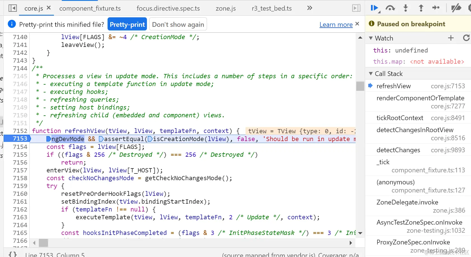Select detectChangesInRootView stack frame

[x=418, y=134]
